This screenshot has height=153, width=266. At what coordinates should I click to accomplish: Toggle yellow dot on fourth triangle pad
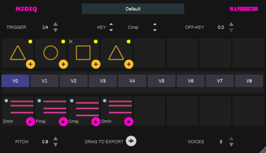[129, 42]
